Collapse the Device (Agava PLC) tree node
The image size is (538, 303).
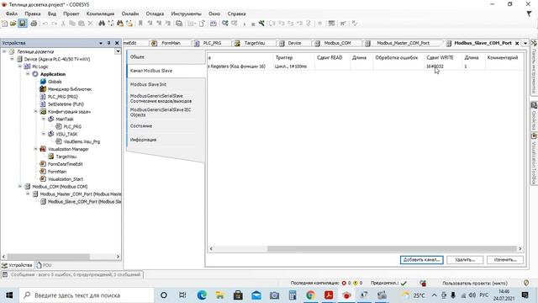point(12,59)
